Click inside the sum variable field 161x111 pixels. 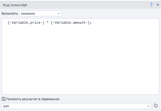pos(76,106)
